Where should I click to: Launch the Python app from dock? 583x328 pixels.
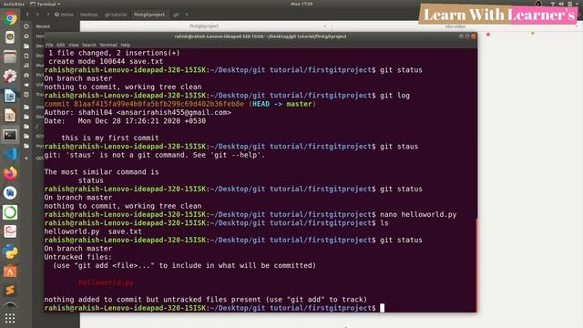click(10, 251)
